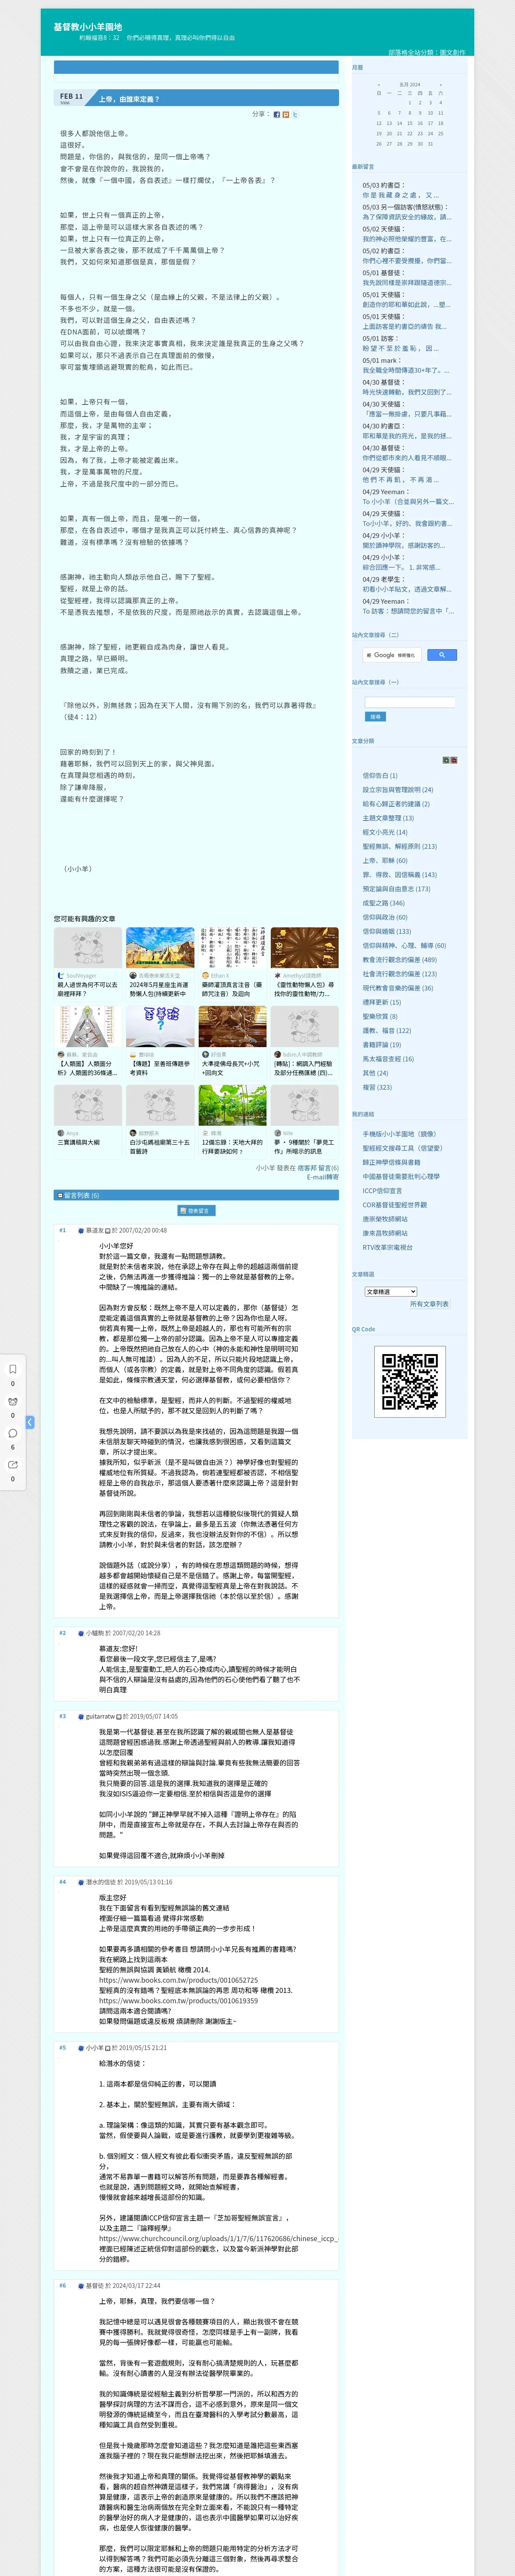This screenshot has height=2576, width=515.
Task: Collapse all article categories with red minus icon
Action: coord(454,760)
